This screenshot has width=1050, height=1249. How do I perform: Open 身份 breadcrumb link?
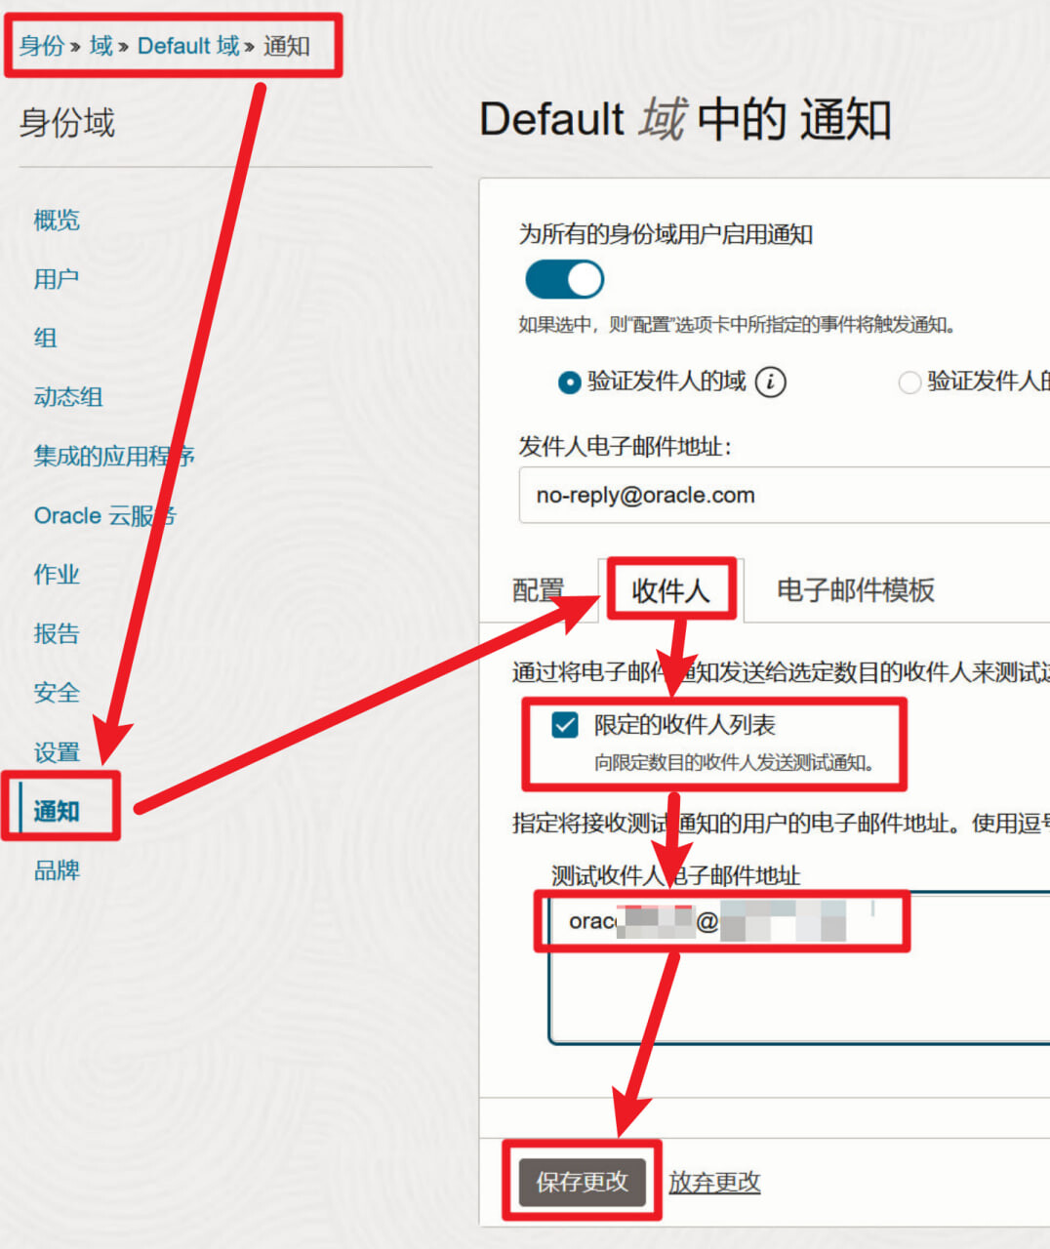[x=42, y=46]
